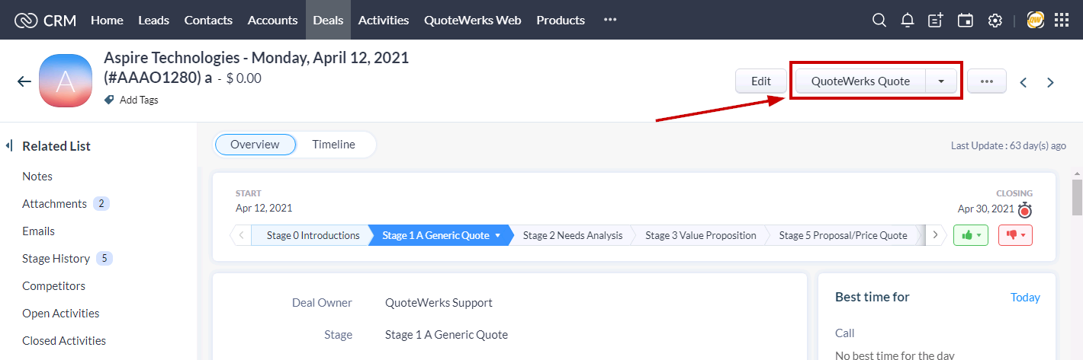Click the Today link
Viewport: 1083px width, 360px height.
(x=1025, y=298)
